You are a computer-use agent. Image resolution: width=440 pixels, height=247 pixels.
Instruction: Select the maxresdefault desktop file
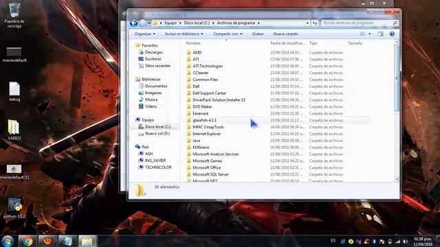click(14, 55)
